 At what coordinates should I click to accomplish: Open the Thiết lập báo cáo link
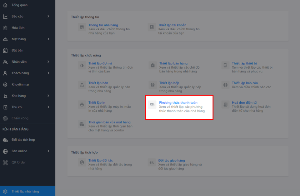pos(245,83)
